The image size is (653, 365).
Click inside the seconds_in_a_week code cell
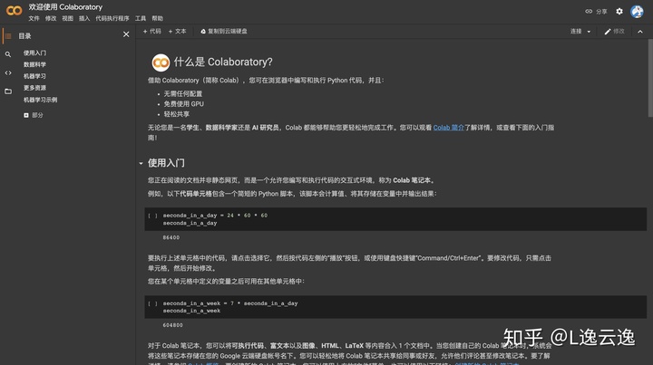pyautogui.click(x=395, y=307)
